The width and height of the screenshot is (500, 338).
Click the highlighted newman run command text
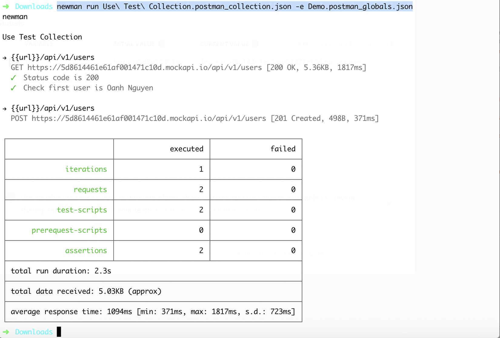pyautogui.click(x=235, y=6)
